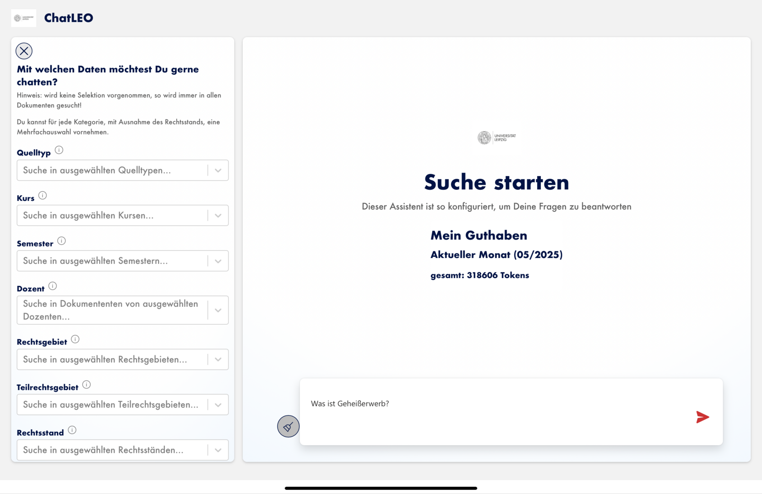View info tooltip for Dozent
Screen dimensions: 762x494
click(53, 286)
